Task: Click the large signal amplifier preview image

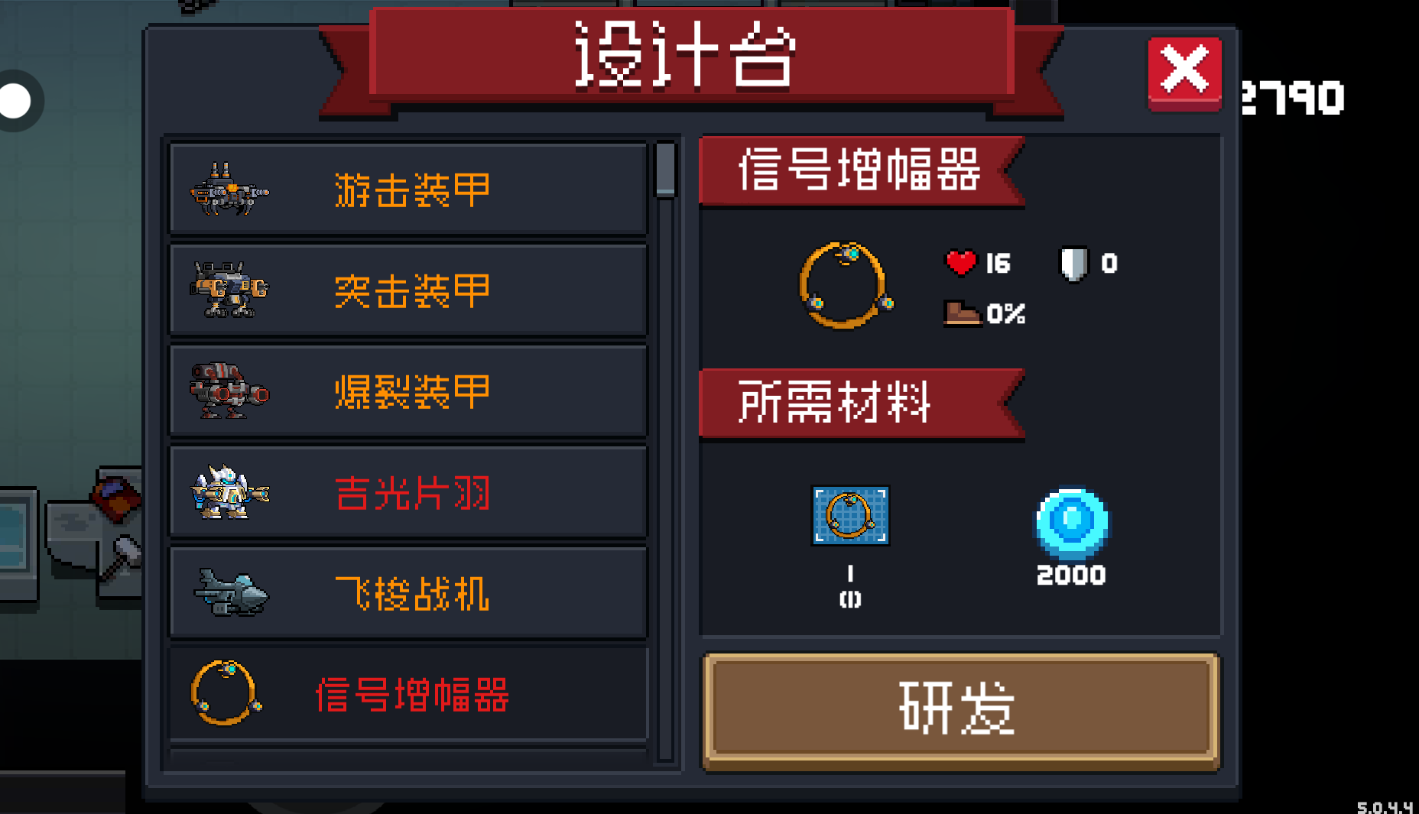Action: [x=846, y=285]
